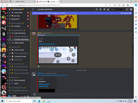The image size is (138, 103).
Task: Open Edge split screen icon
Action: click(x=115, y=5)
